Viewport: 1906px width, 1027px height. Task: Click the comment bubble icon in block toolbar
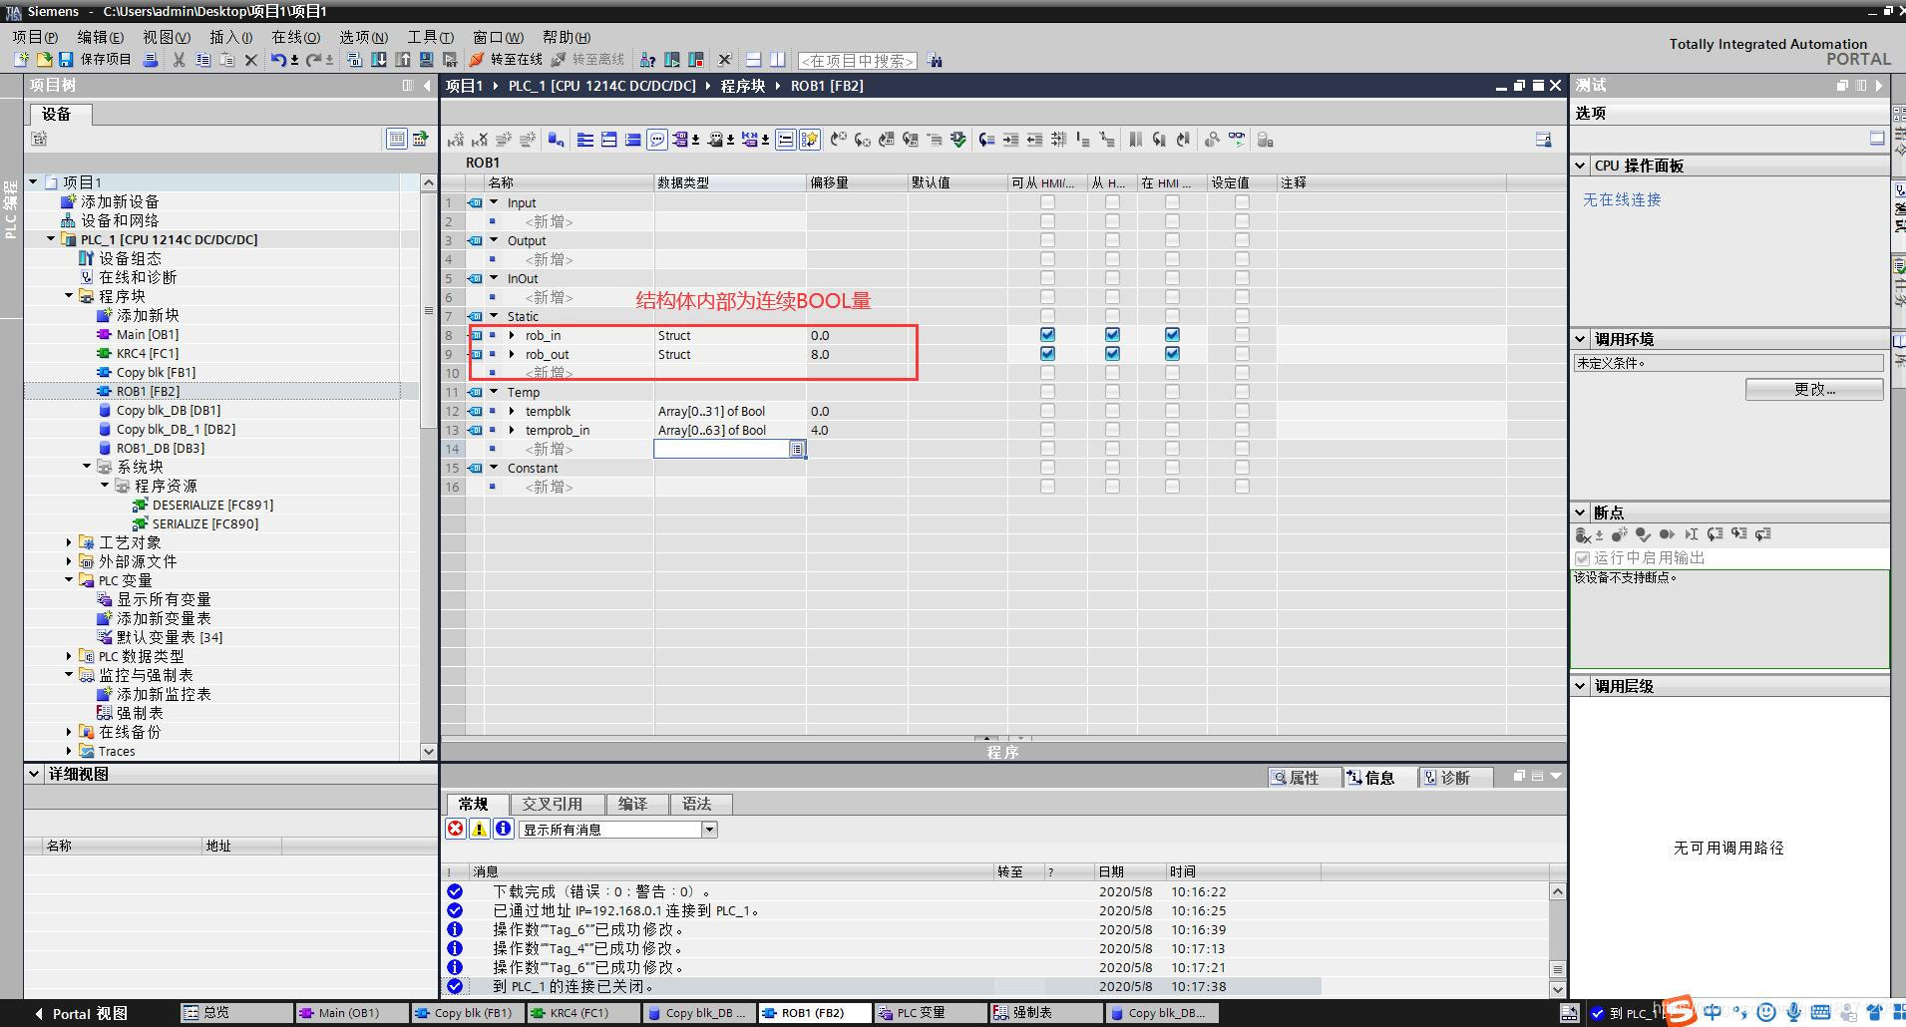point(657,140)
